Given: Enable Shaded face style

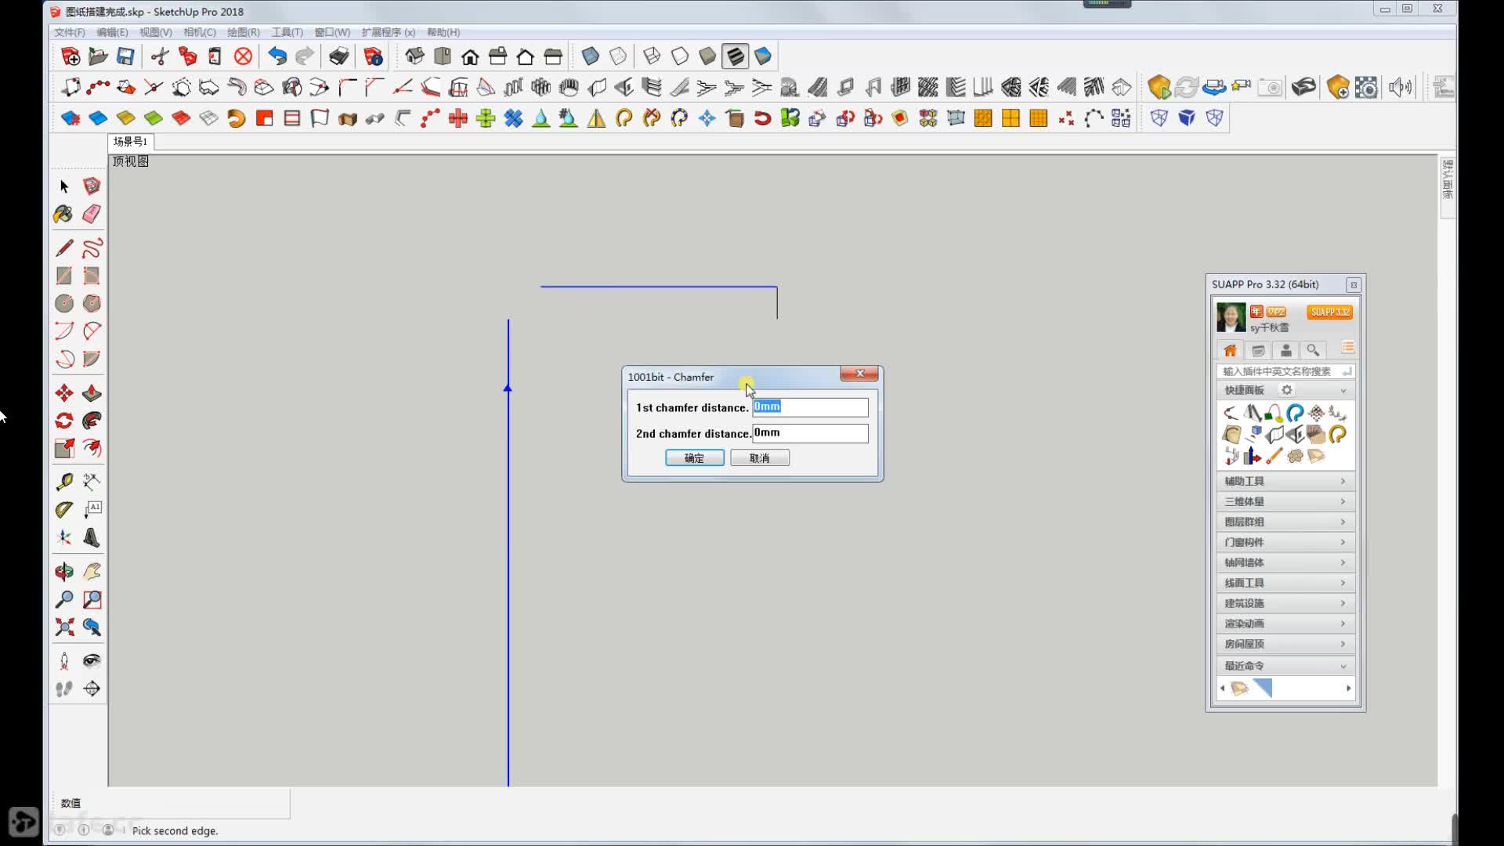Looking at the screenshot, I should (x=707, y=56).
